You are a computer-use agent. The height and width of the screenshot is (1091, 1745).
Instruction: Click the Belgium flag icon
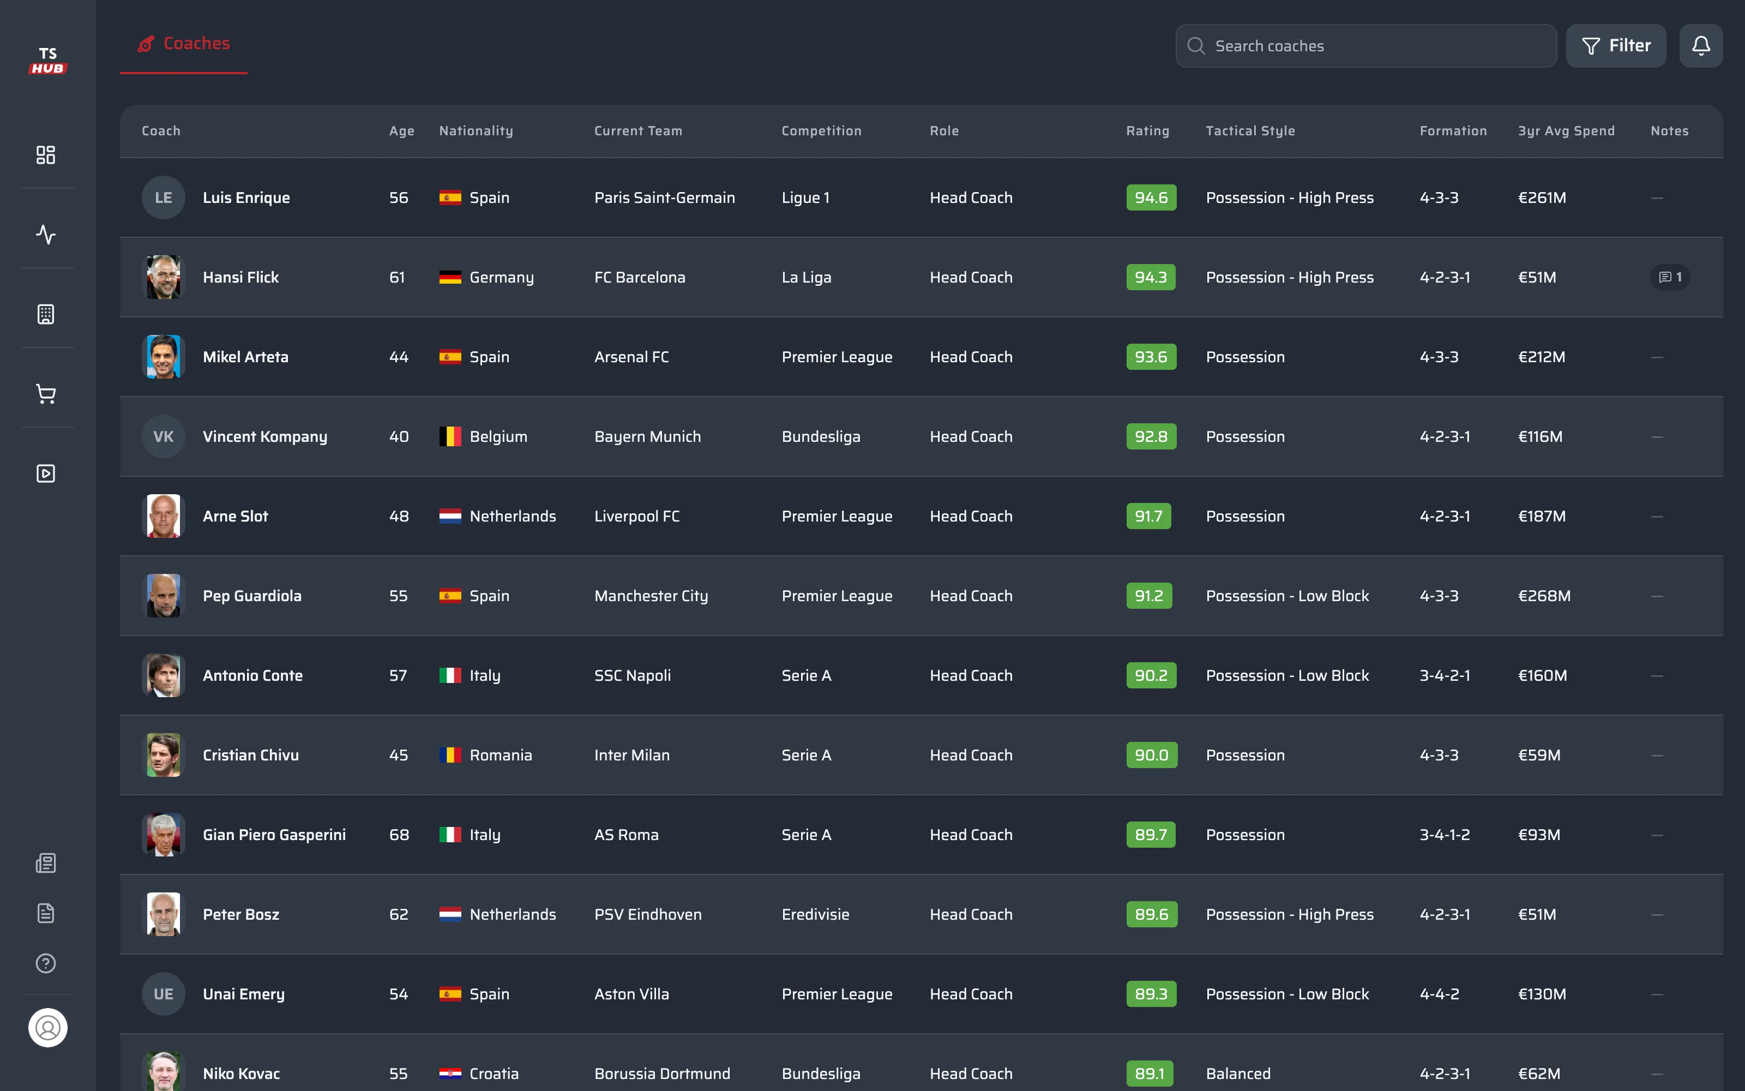pos(450,436)
